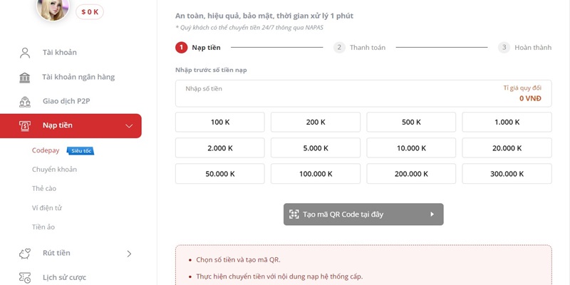Select the 500 K preset amount
This screenshot has height=285, width=570.
pyautogui.click(x=411, y=122)
